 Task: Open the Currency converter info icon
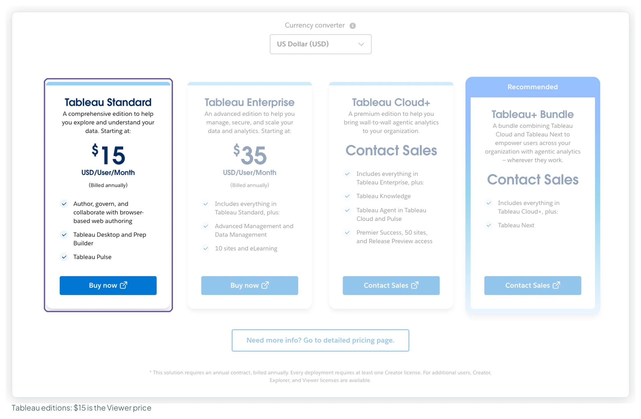pyautogui.click(x=353, y=26)
